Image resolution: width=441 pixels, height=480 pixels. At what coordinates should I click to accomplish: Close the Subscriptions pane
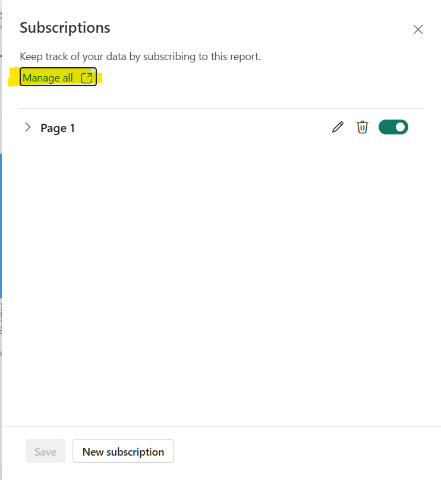pos(418,30)
